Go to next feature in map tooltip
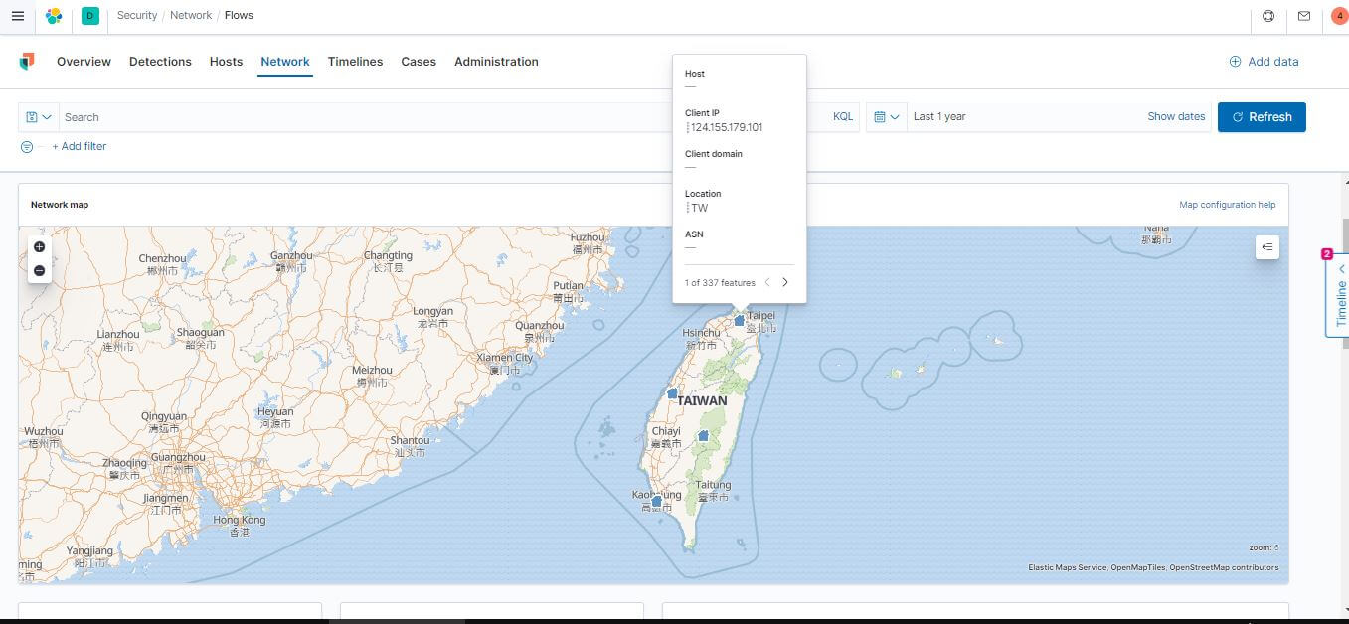Viewport: 1349px width, 624px height. point(785,282)
